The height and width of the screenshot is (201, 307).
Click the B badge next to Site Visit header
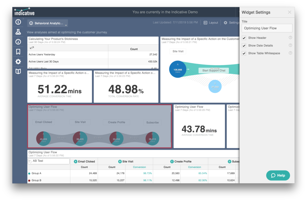click(x=120, y=161)
